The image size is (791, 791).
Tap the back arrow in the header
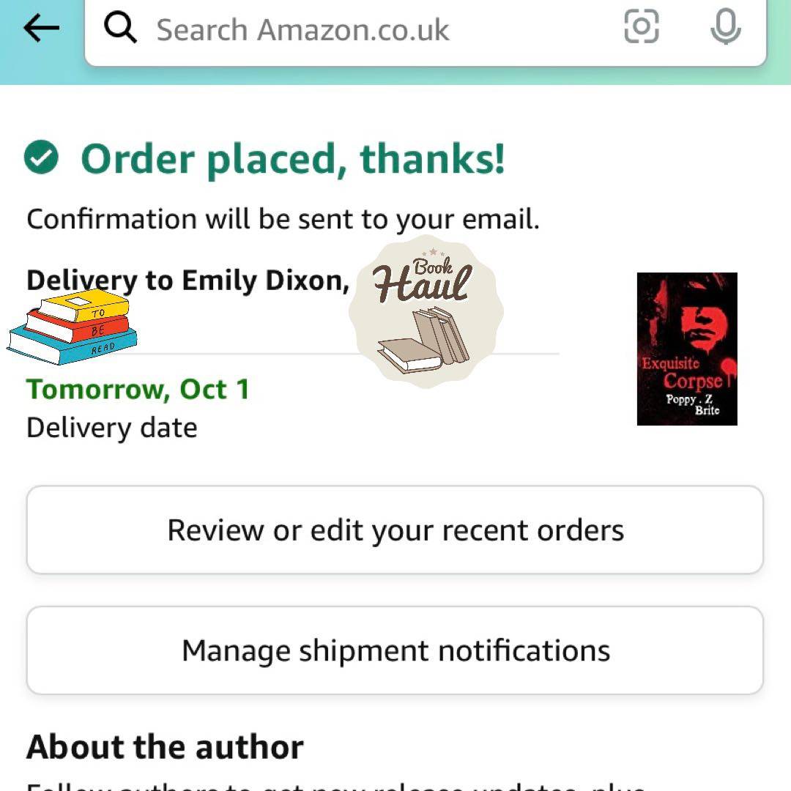coord(41,28)
